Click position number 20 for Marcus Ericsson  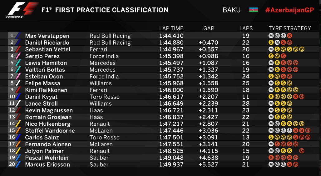pyautogui.click(x=12, y=164)
